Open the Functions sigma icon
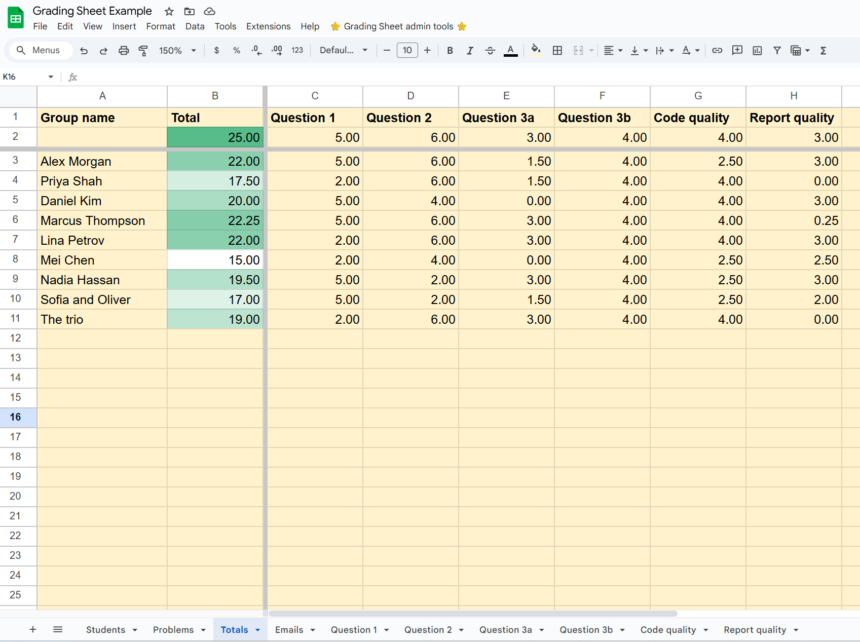This screenshot has width=860, height=642. [x=824, y=50]
